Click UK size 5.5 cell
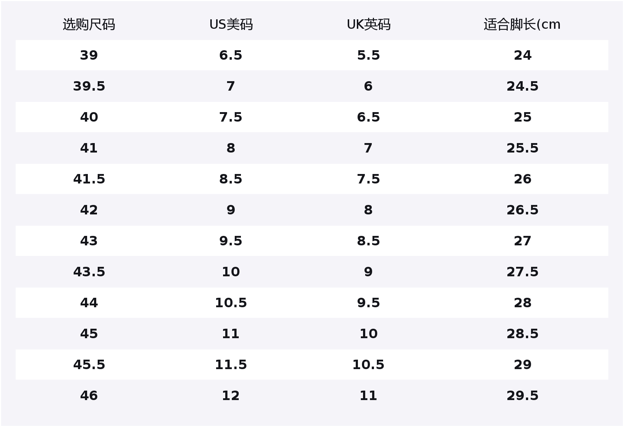Viewport: 624px width, 427px height. [x=368, y=55]
